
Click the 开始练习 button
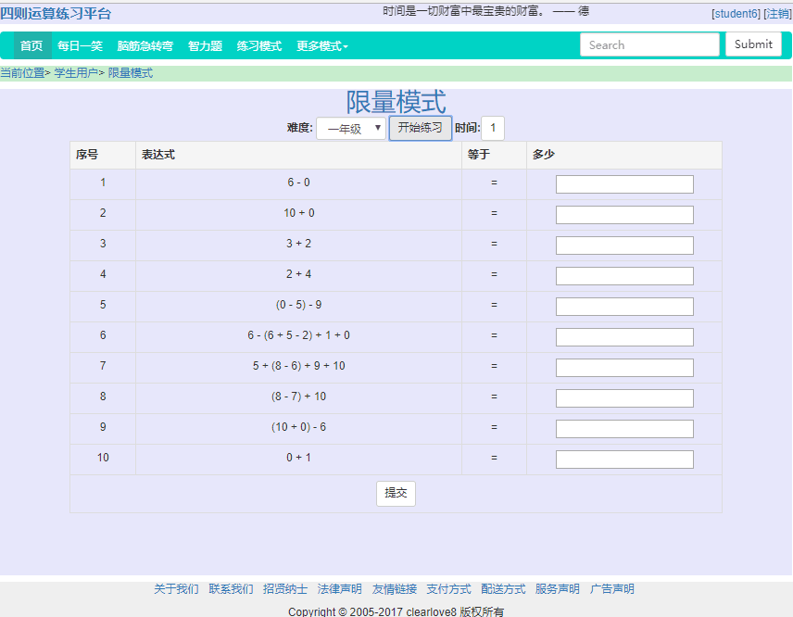421,128
